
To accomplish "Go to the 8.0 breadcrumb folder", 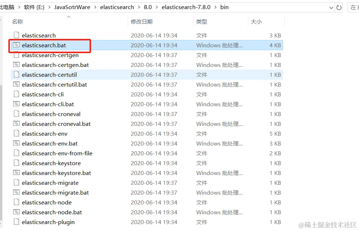I will [148, 7].
